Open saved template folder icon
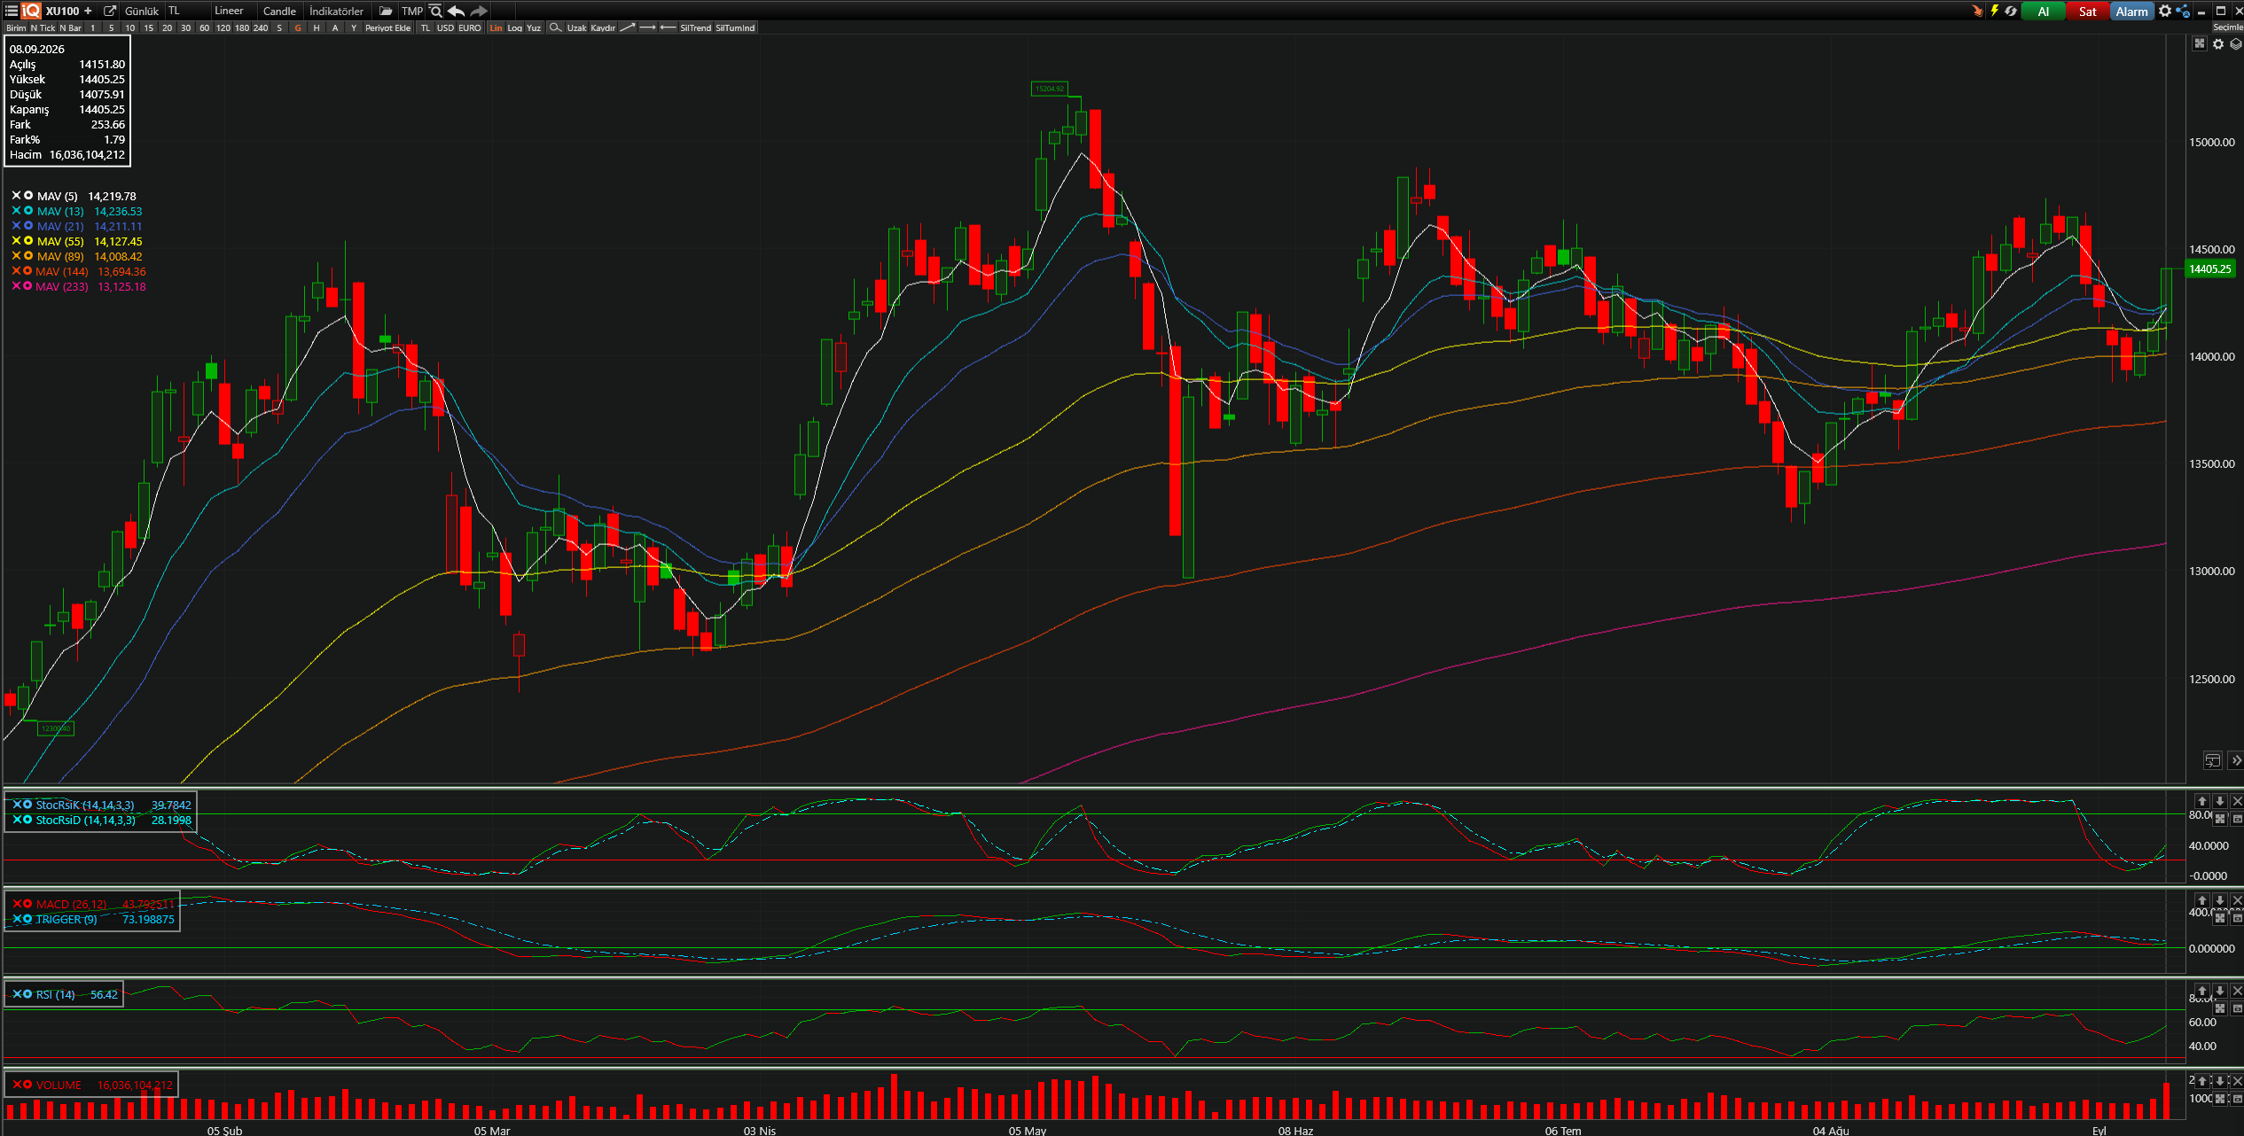 tap(386, 11)
